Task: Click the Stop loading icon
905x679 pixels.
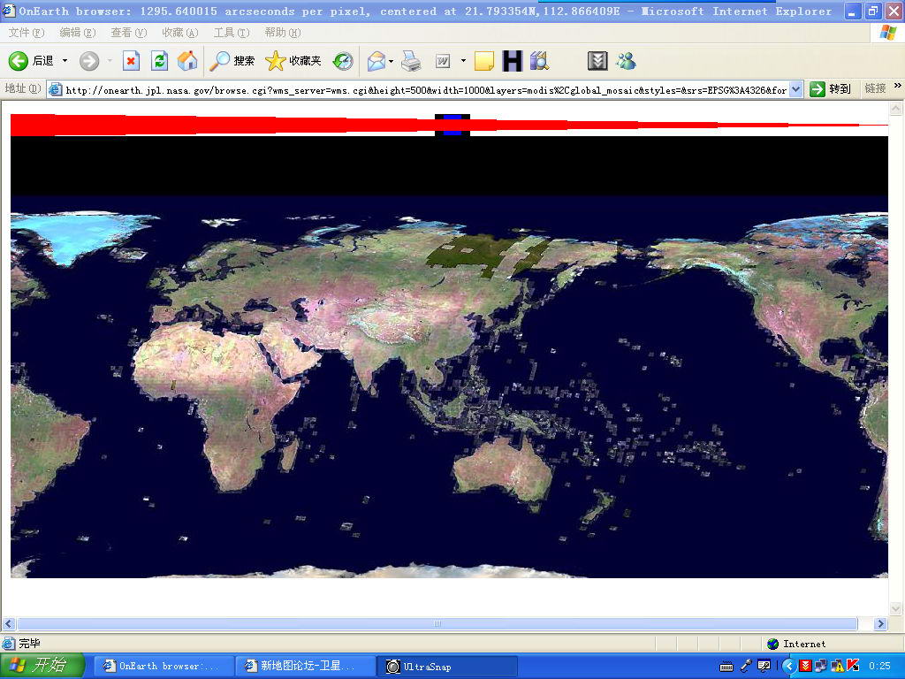Action: click(x=131, y=61)
